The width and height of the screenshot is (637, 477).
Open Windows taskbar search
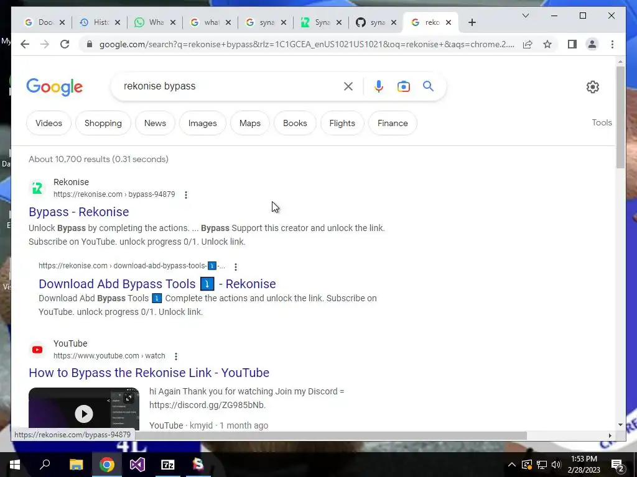tap(45, 465)
